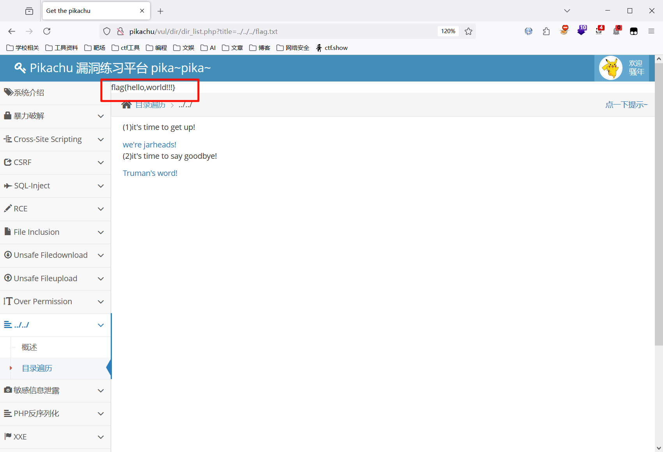This screenshot has width=663, height=452.
Task: Click the extension icon with badge 4
Action: coord(599,30)
